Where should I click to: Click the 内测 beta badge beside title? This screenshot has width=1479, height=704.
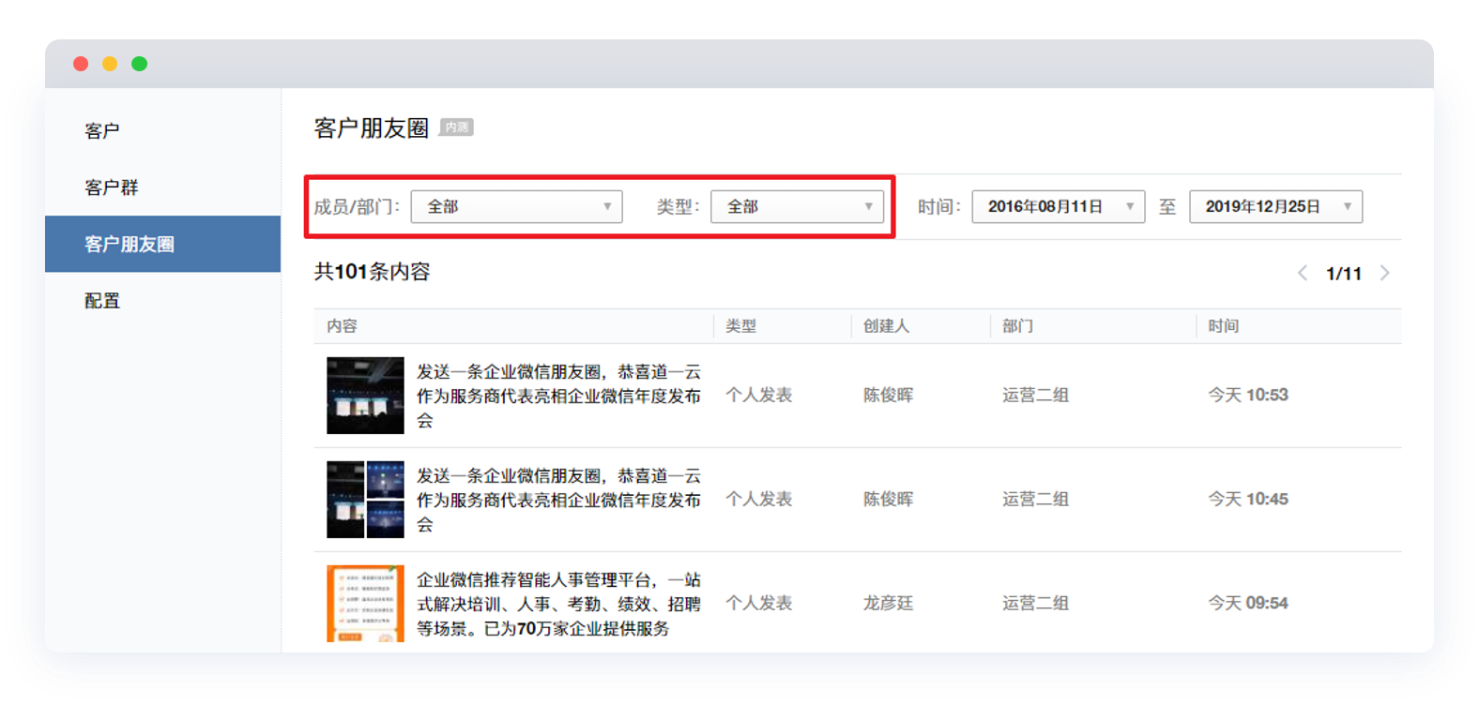[x=457, y=127]
